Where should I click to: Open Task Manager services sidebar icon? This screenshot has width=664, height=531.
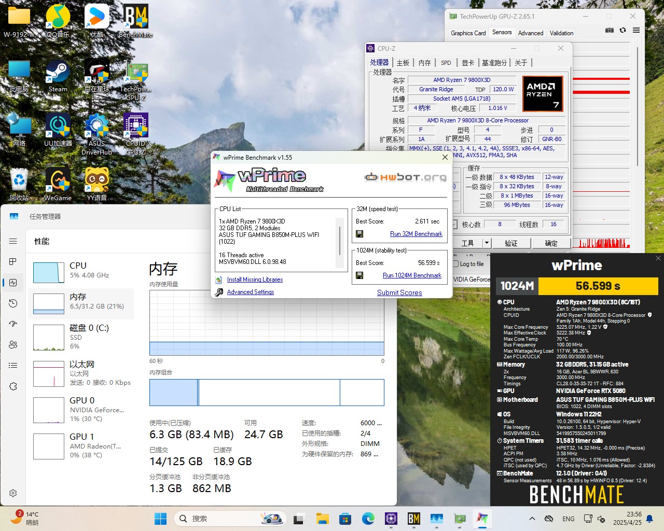click(13, 386)
